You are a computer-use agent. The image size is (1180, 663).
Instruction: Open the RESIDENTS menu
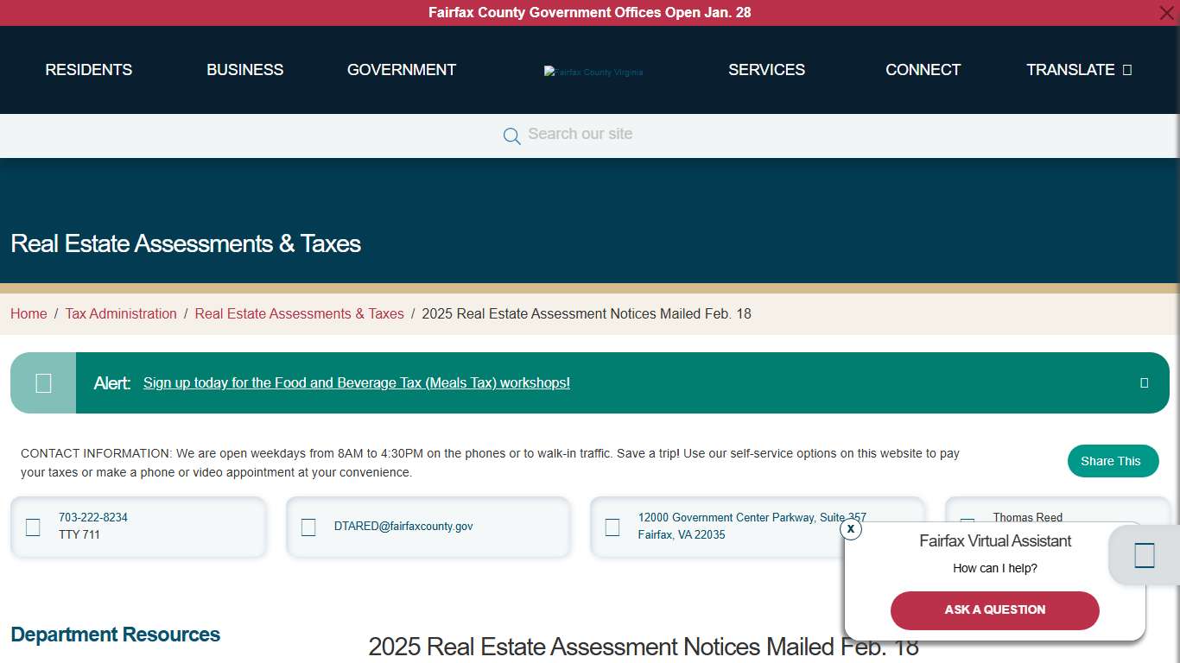tap(88, 70)
